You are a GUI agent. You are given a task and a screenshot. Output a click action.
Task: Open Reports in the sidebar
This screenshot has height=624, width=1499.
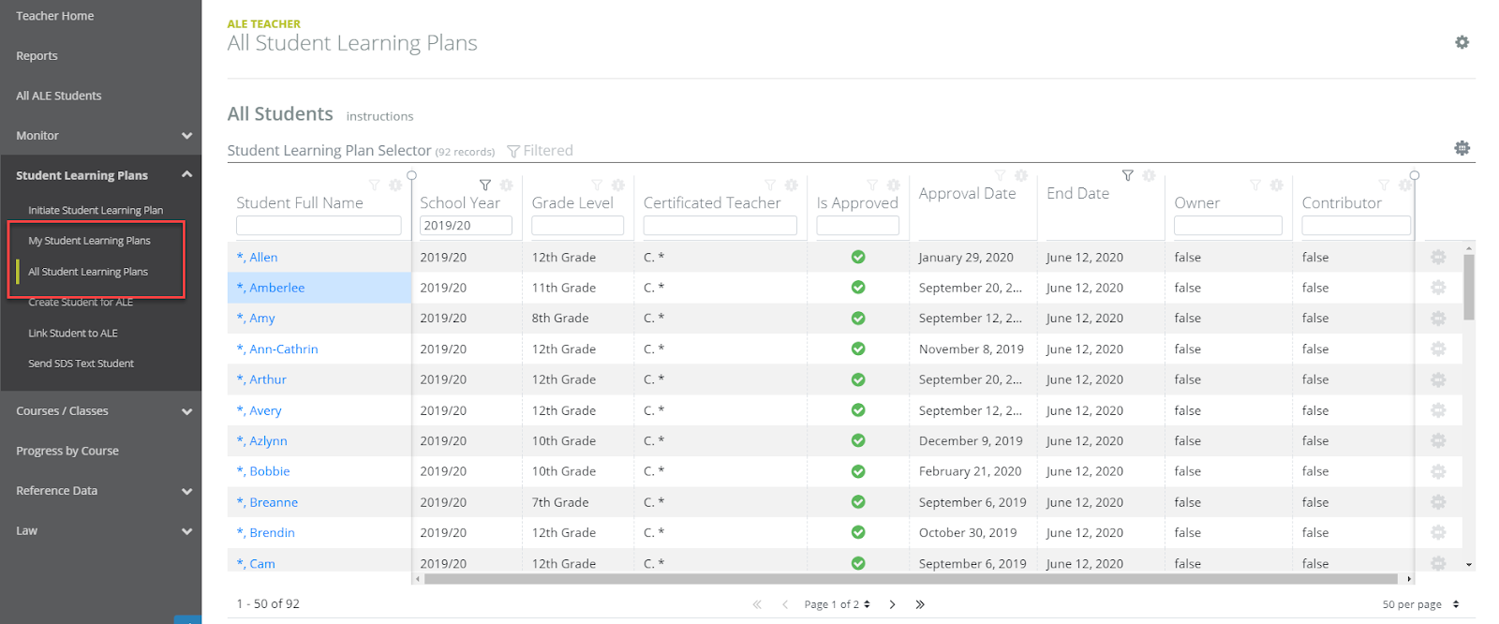point(37,56)
